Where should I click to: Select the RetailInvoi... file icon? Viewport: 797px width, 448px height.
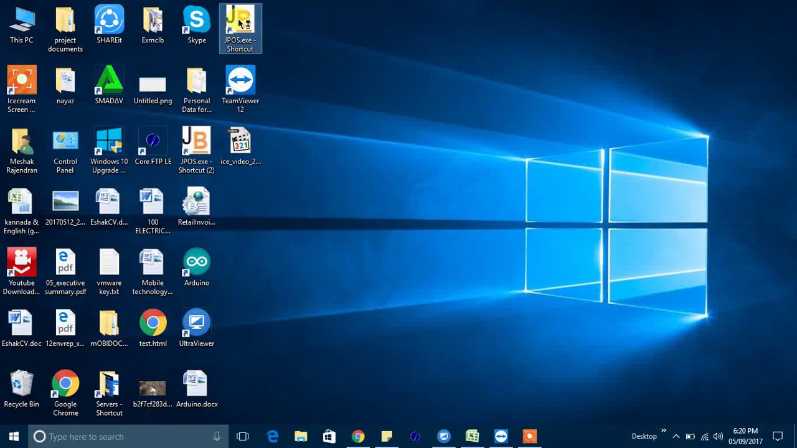pyautogui.click(x=197, y=208)
